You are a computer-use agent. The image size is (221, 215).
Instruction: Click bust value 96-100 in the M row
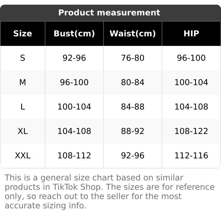74,83
